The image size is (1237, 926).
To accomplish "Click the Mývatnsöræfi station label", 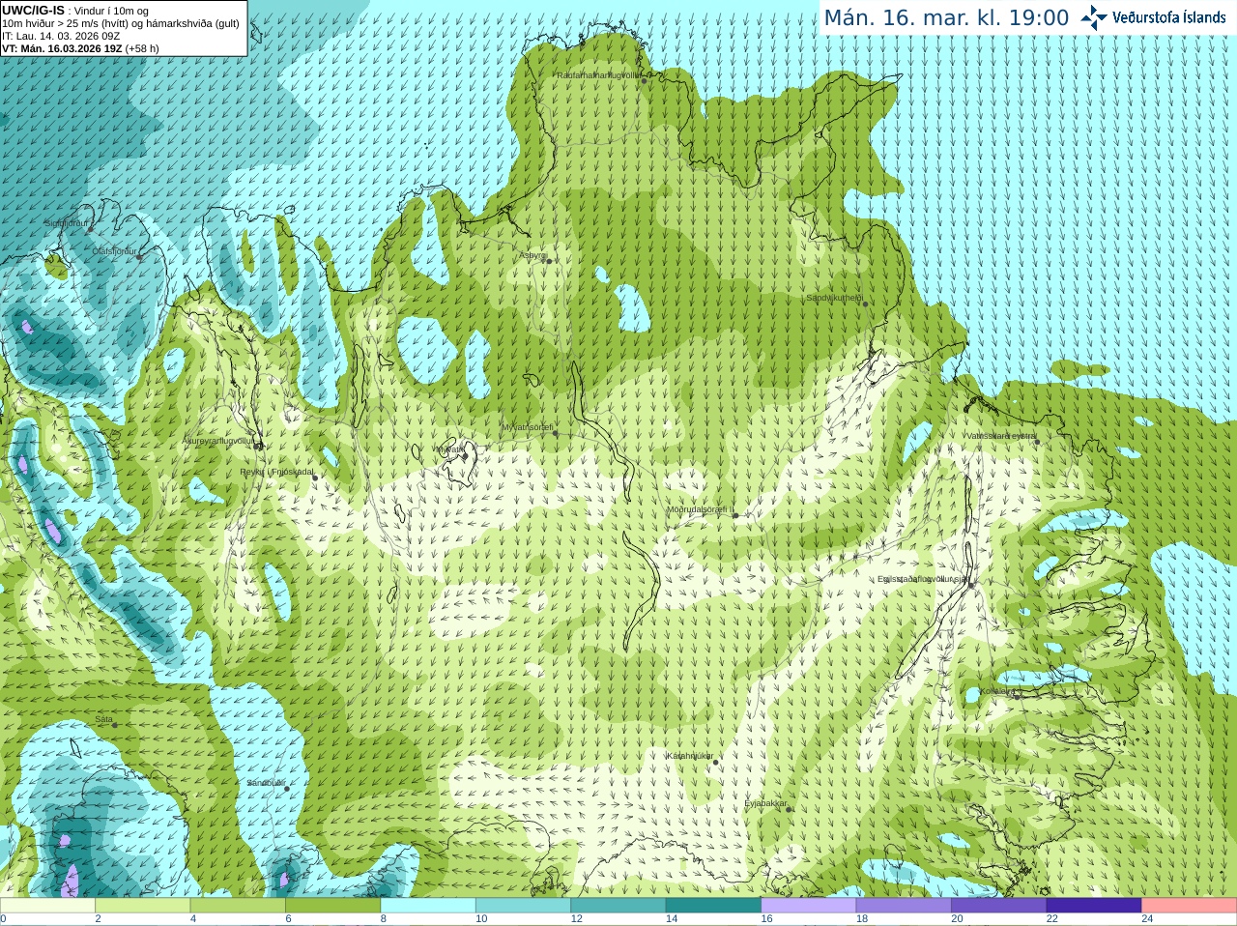I will [528, 427].
